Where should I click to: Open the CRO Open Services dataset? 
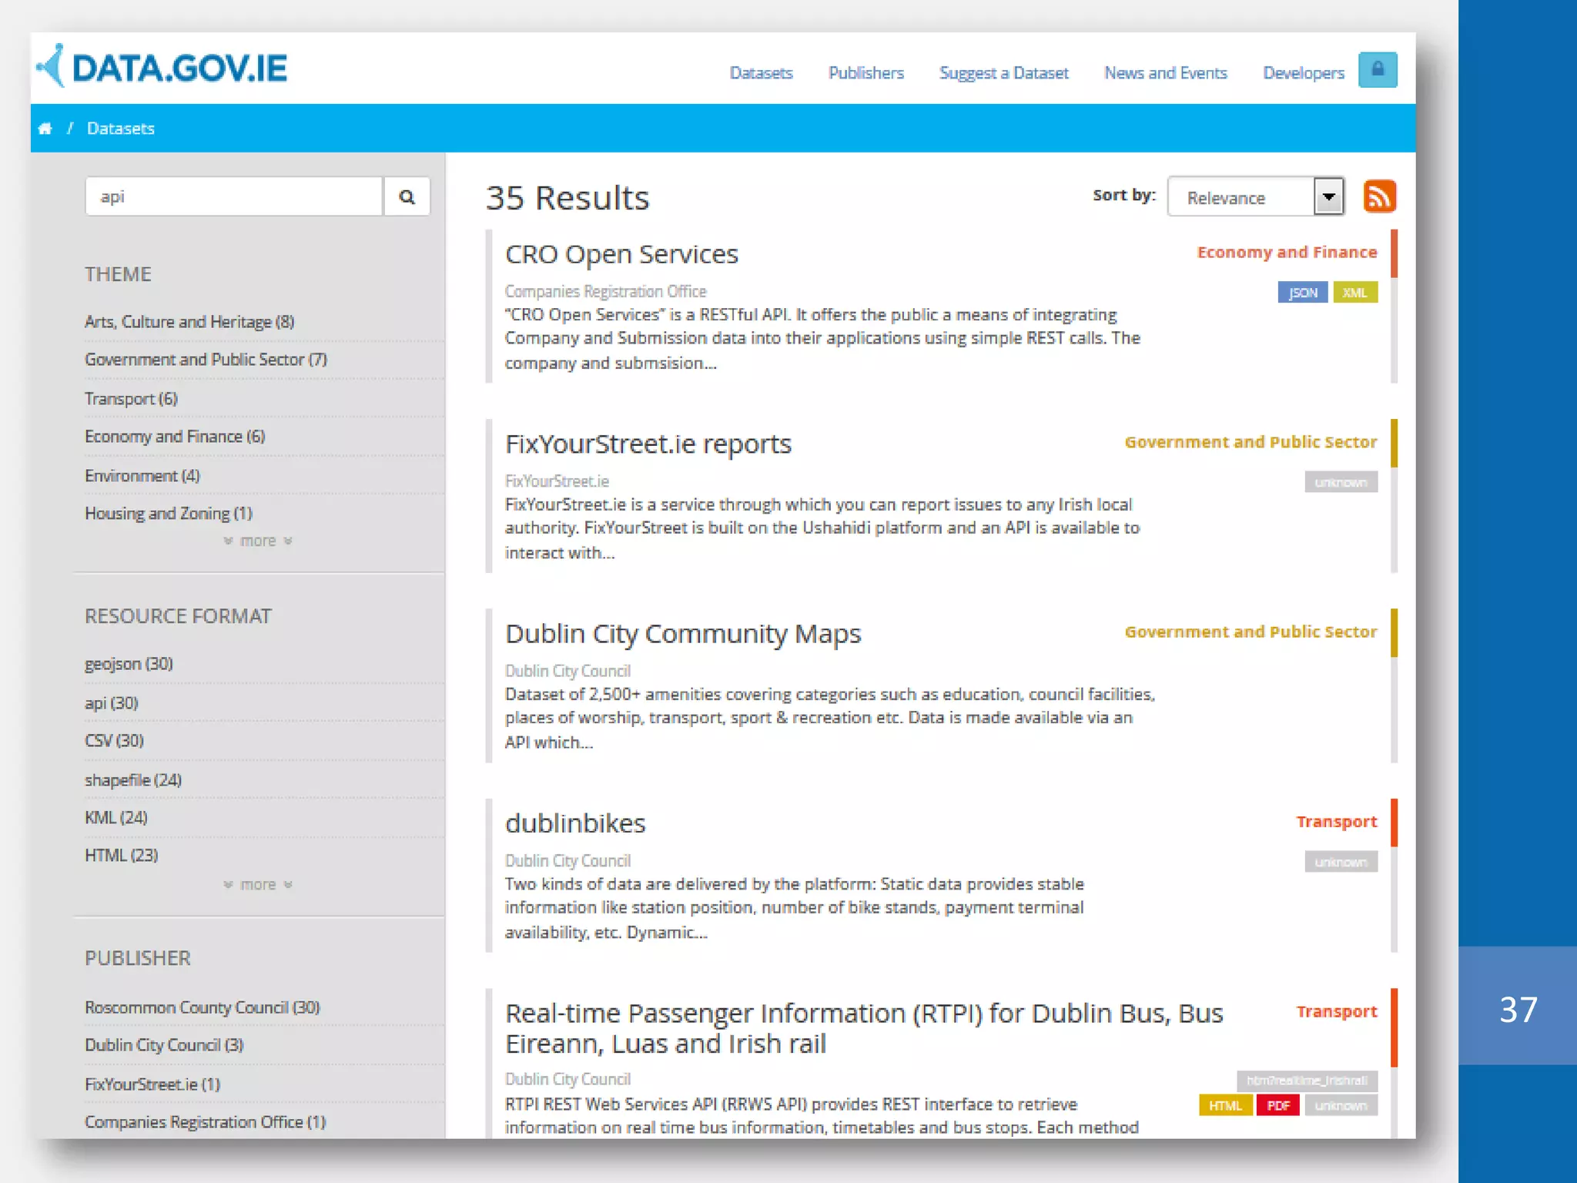[x=621, y=254]
